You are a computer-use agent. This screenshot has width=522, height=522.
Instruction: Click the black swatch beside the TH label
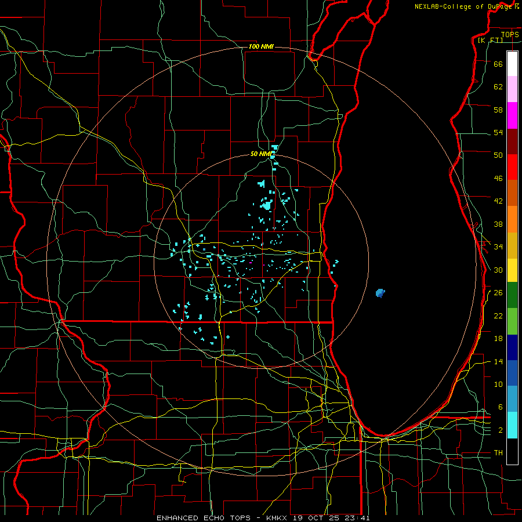pos(512,451)
